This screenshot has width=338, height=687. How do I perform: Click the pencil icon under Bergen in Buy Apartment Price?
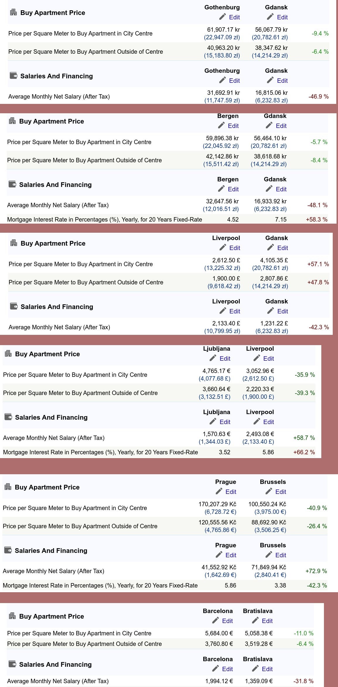pyautogui.click(x=221, y=125)
